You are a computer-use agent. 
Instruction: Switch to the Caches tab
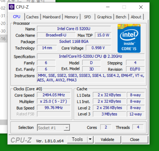coord(32,17)
